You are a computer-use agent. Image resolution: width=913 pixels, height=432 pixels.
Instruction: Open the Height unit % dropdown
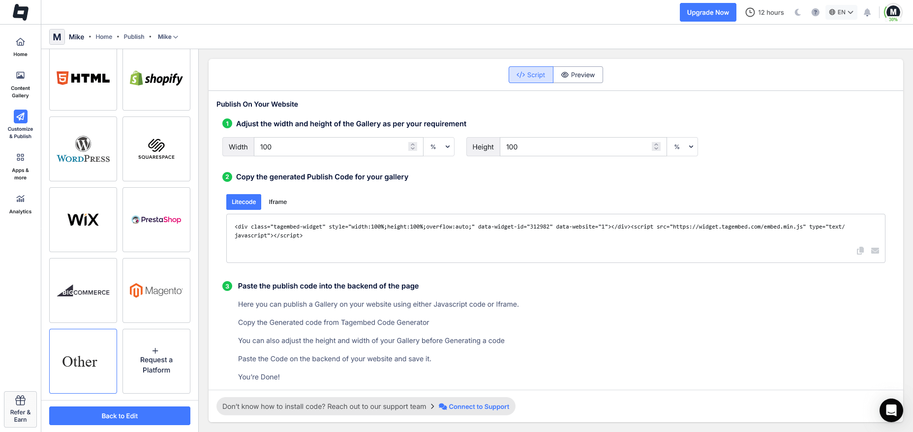(682, 147)
